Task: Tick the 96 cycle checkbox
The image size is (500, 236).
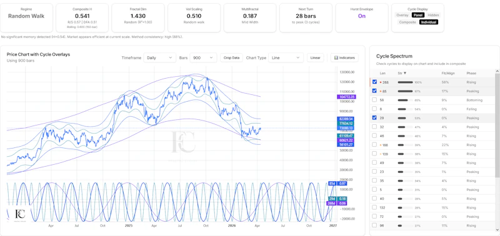Action: pos(374,225)
